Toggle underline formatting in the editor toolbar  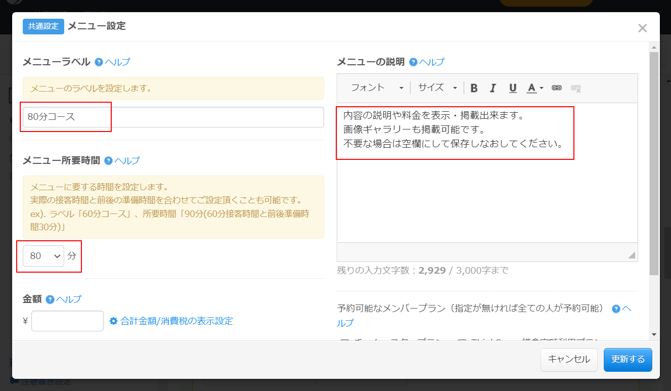513,88
